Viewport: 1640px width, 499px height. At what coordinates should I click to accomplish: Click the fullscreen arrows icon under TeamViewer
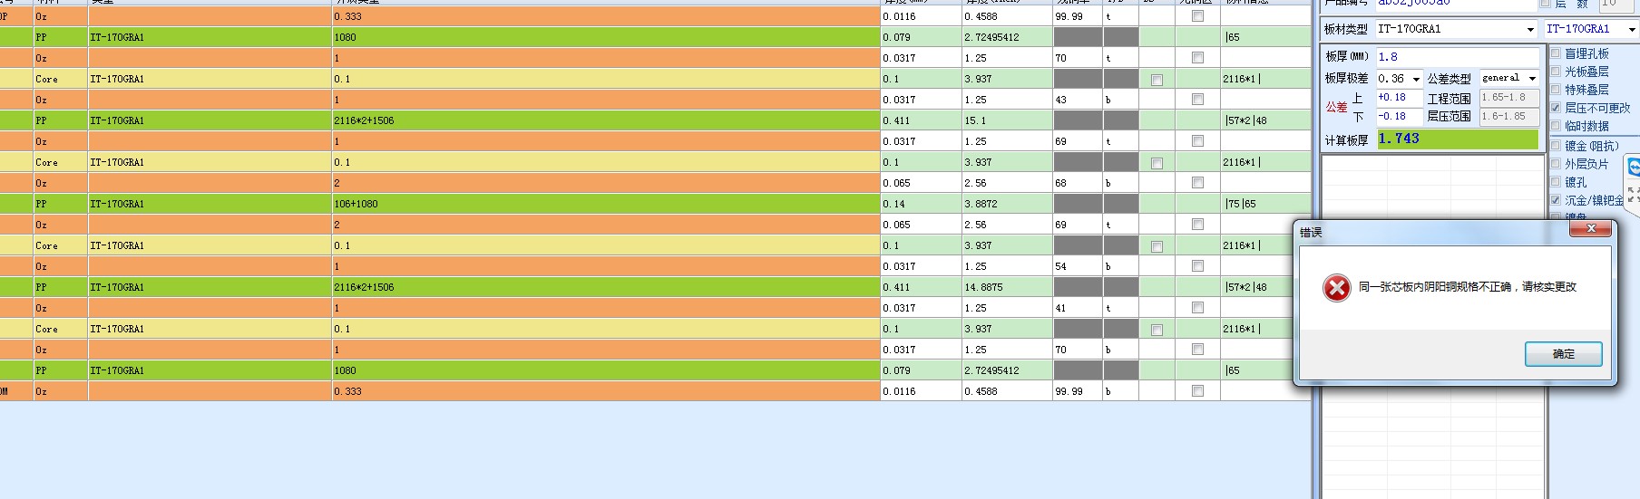point(1634,195)
